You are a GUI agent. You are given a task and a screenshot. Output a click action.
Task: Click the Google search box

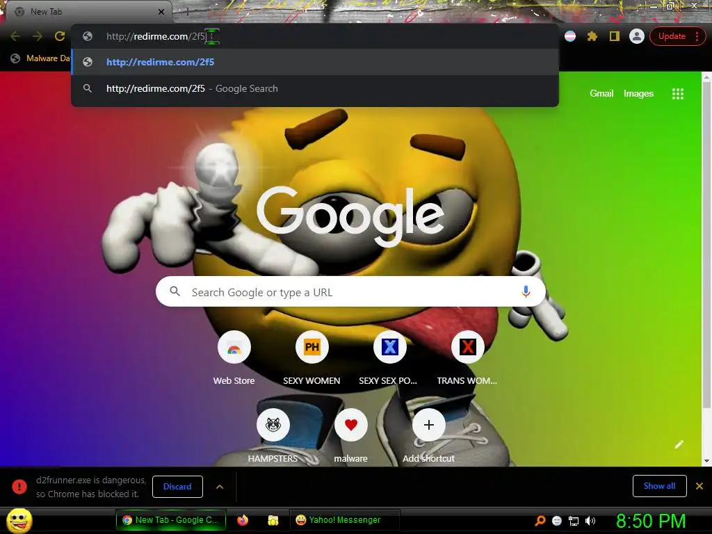[350, 291]
